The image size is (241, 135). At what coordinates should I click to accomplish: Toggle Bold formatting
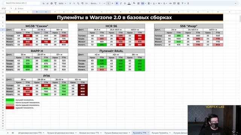(x=117, y=3)
